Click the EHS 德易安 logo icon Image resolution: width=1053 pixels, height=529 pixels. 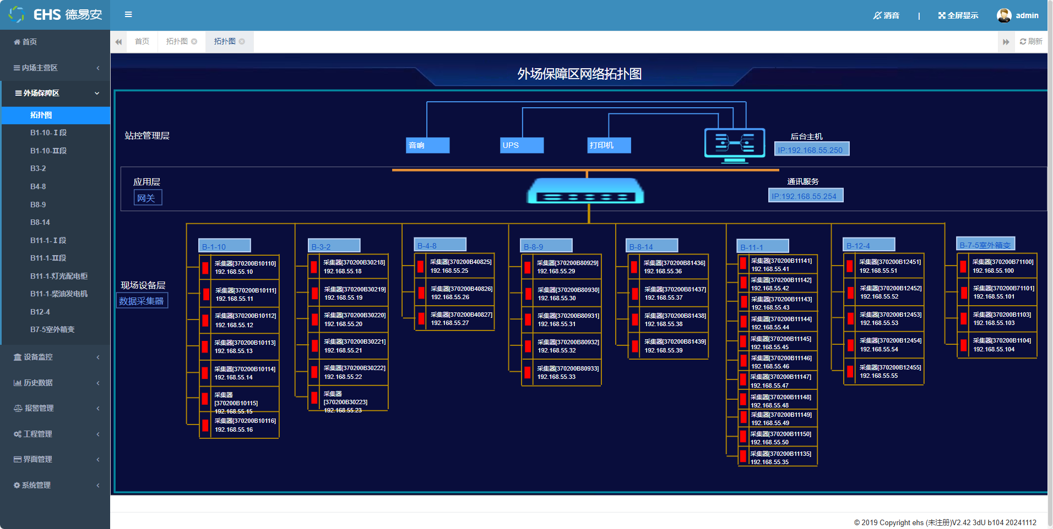click(x=17, y=14)
